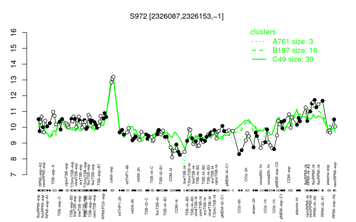Click the 'plasma-t4' axis label
Screen dimensions: 356x222
click(x=297, y=206)
